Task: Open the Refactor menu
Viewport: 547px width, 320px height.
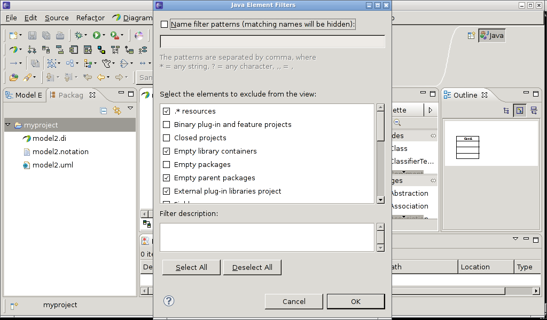Action: pyautogui.click(x=90, y=18)
